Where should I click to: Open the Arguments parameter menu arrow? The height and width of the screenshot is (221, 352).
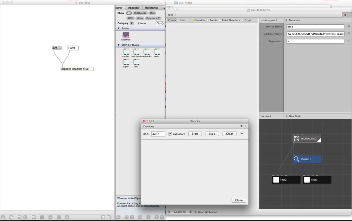[348, 41]
